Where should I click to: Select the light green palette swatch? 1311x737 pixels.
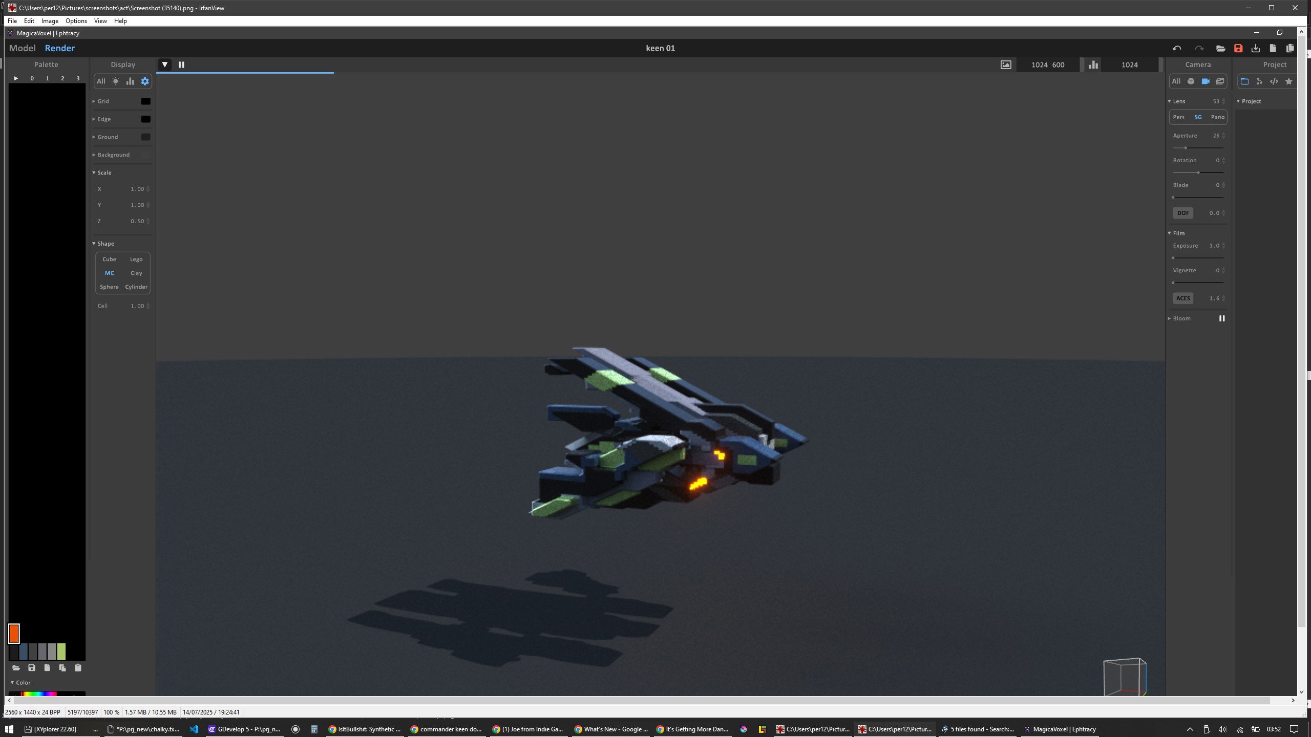tap(61, 652)
